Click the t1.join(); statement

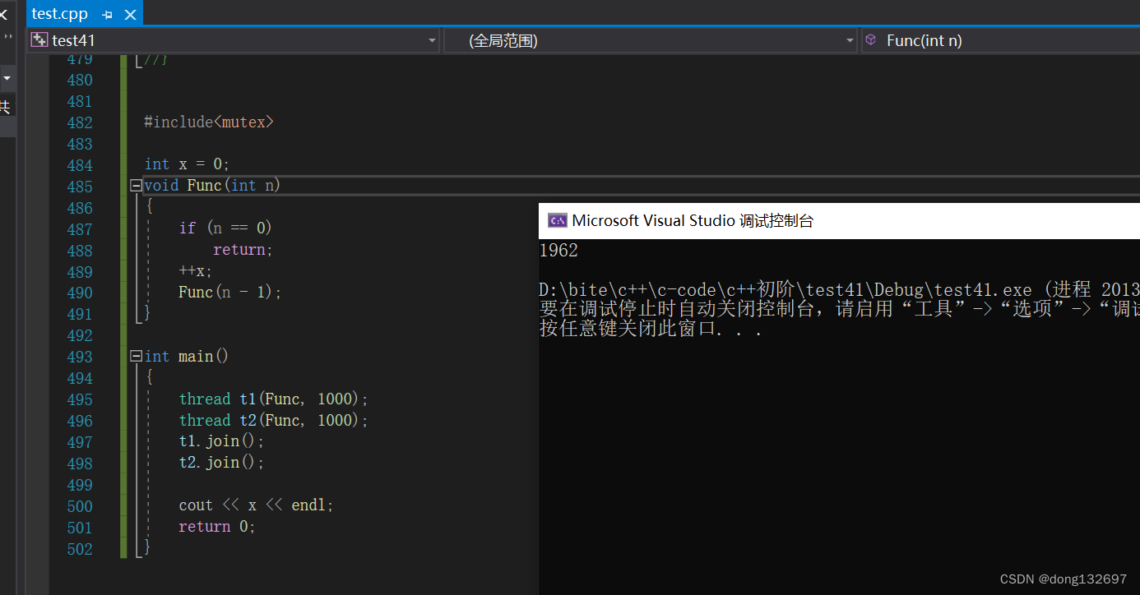click(x=222, y=442)
